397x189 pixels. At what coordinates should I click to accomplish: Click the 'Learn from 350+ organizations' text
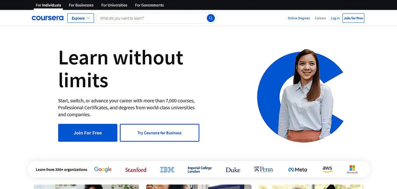coord(62,170)
